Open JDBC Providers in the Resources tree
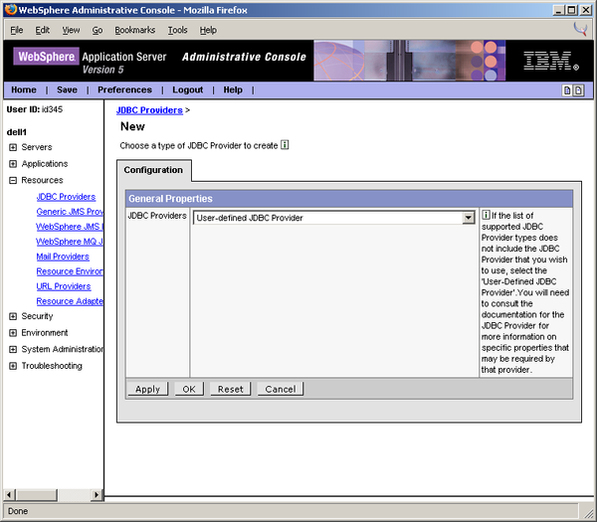This screenshot has width=597, height=522. (x=66, y=197)
